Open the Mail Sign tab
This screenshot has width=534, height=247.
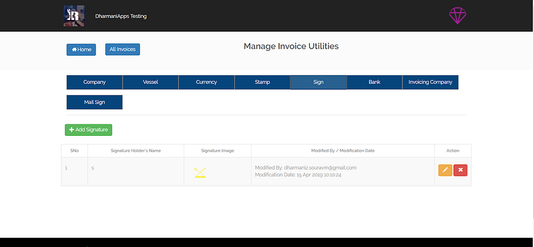tap(94, 103)
